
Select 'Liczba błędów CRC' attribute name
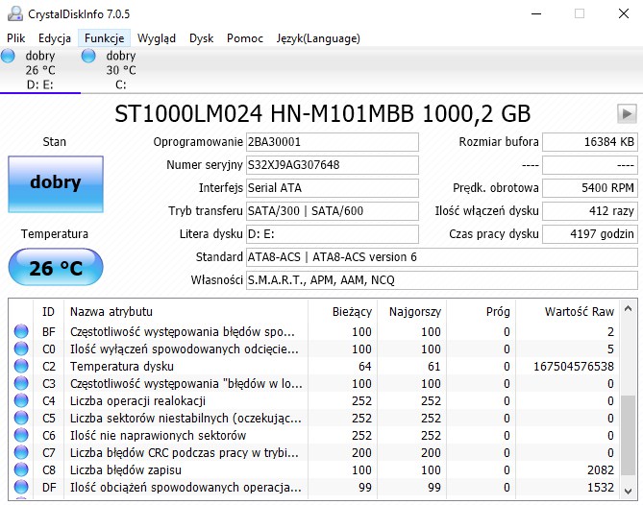(185, 452)
